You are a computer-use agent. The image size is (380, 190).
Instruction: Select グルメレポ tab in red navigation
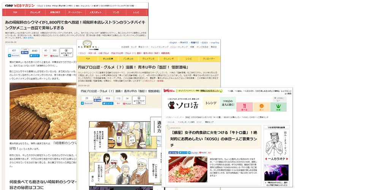(x=35, y=12)
